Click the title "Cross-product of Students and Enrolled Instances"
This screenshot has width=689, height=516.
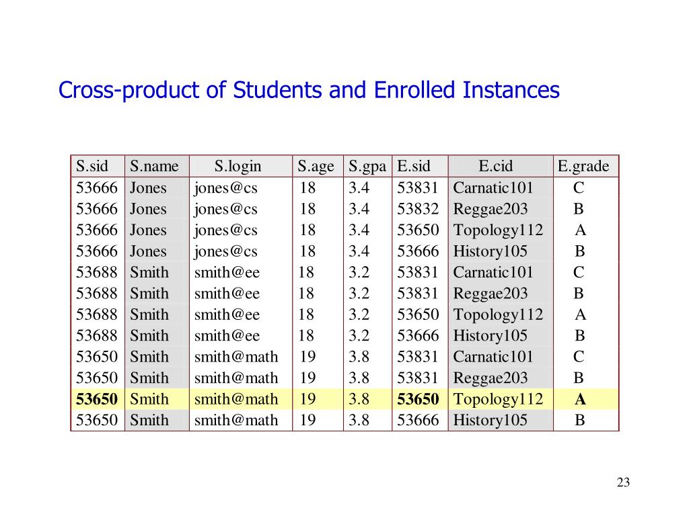309,91
